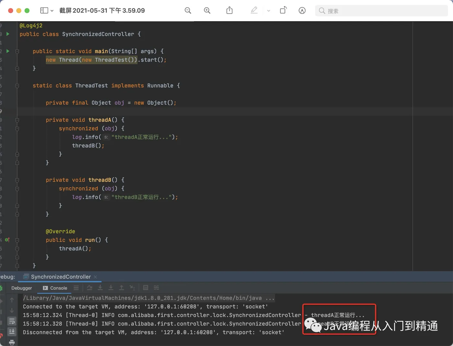Collapse the run() method fold marker

17,240
